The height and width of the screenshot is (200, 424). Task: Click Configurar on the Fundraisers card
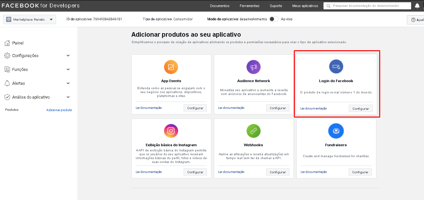pos(360,172)
